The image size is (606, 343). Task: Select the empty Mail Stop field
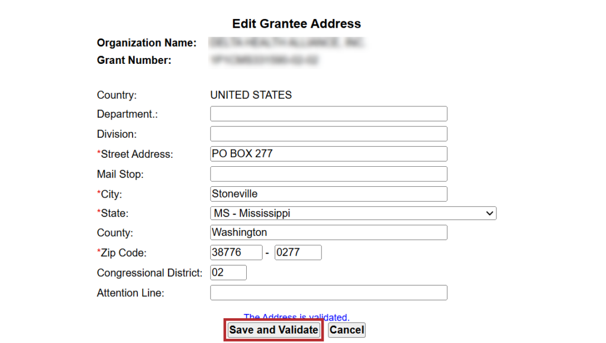[x=328, y=174]
